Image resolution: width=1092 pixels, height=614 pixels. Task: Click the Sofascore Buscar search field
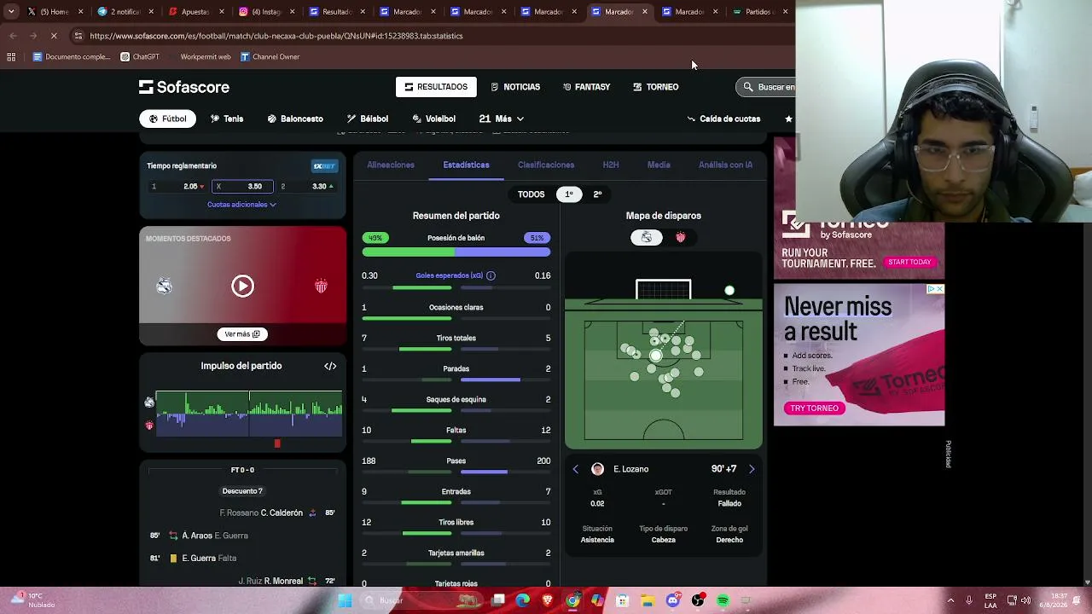tap(766, 87)
